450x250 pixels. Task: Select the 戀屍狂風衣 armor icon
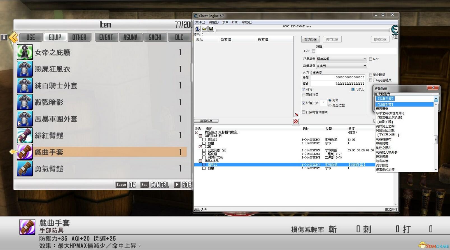[x=25, y=69]
